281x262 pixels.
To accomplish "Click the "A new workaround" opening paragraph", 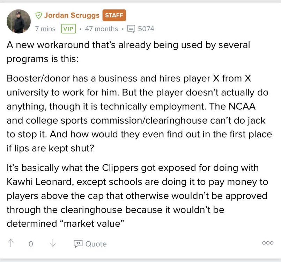I will click(x=128, y=51).
